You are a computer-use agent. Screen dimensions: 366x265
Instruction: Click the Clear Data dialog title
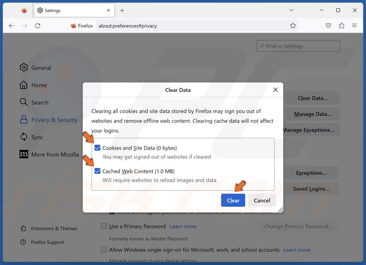coord(178,90)
